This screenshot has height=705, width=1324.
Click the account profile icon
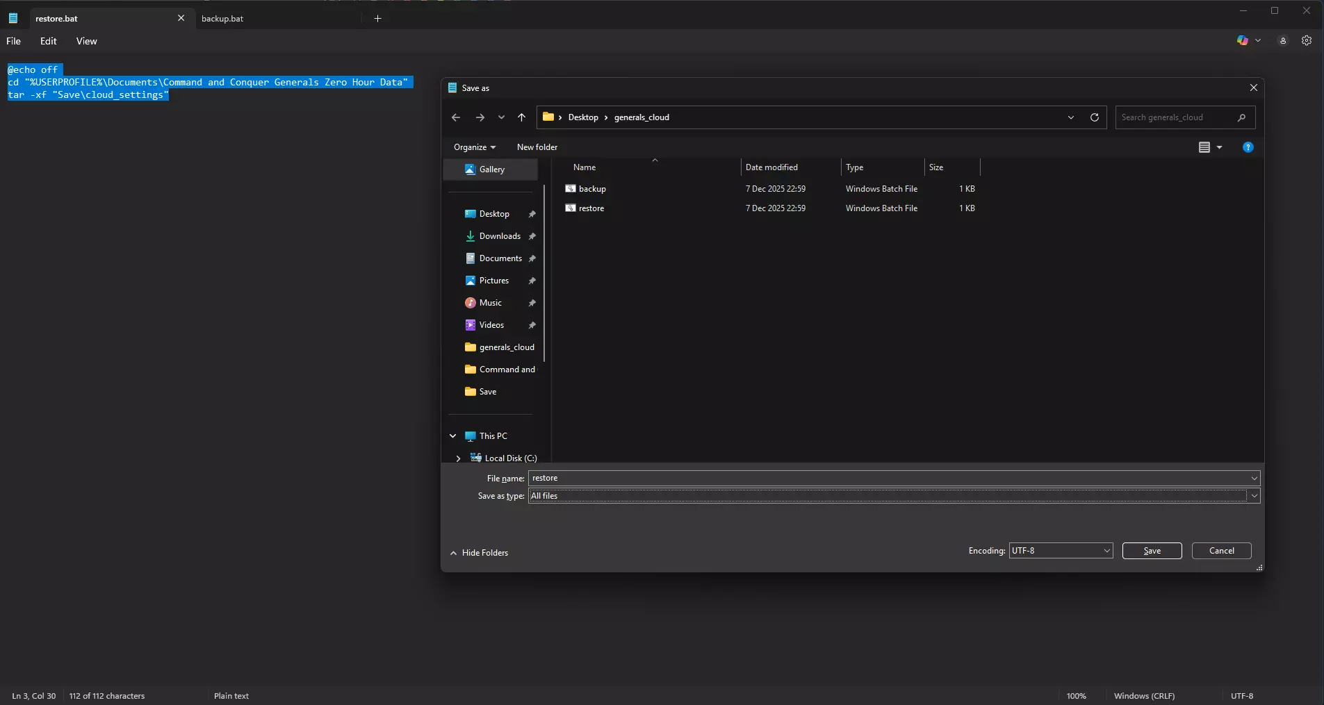1282,41
